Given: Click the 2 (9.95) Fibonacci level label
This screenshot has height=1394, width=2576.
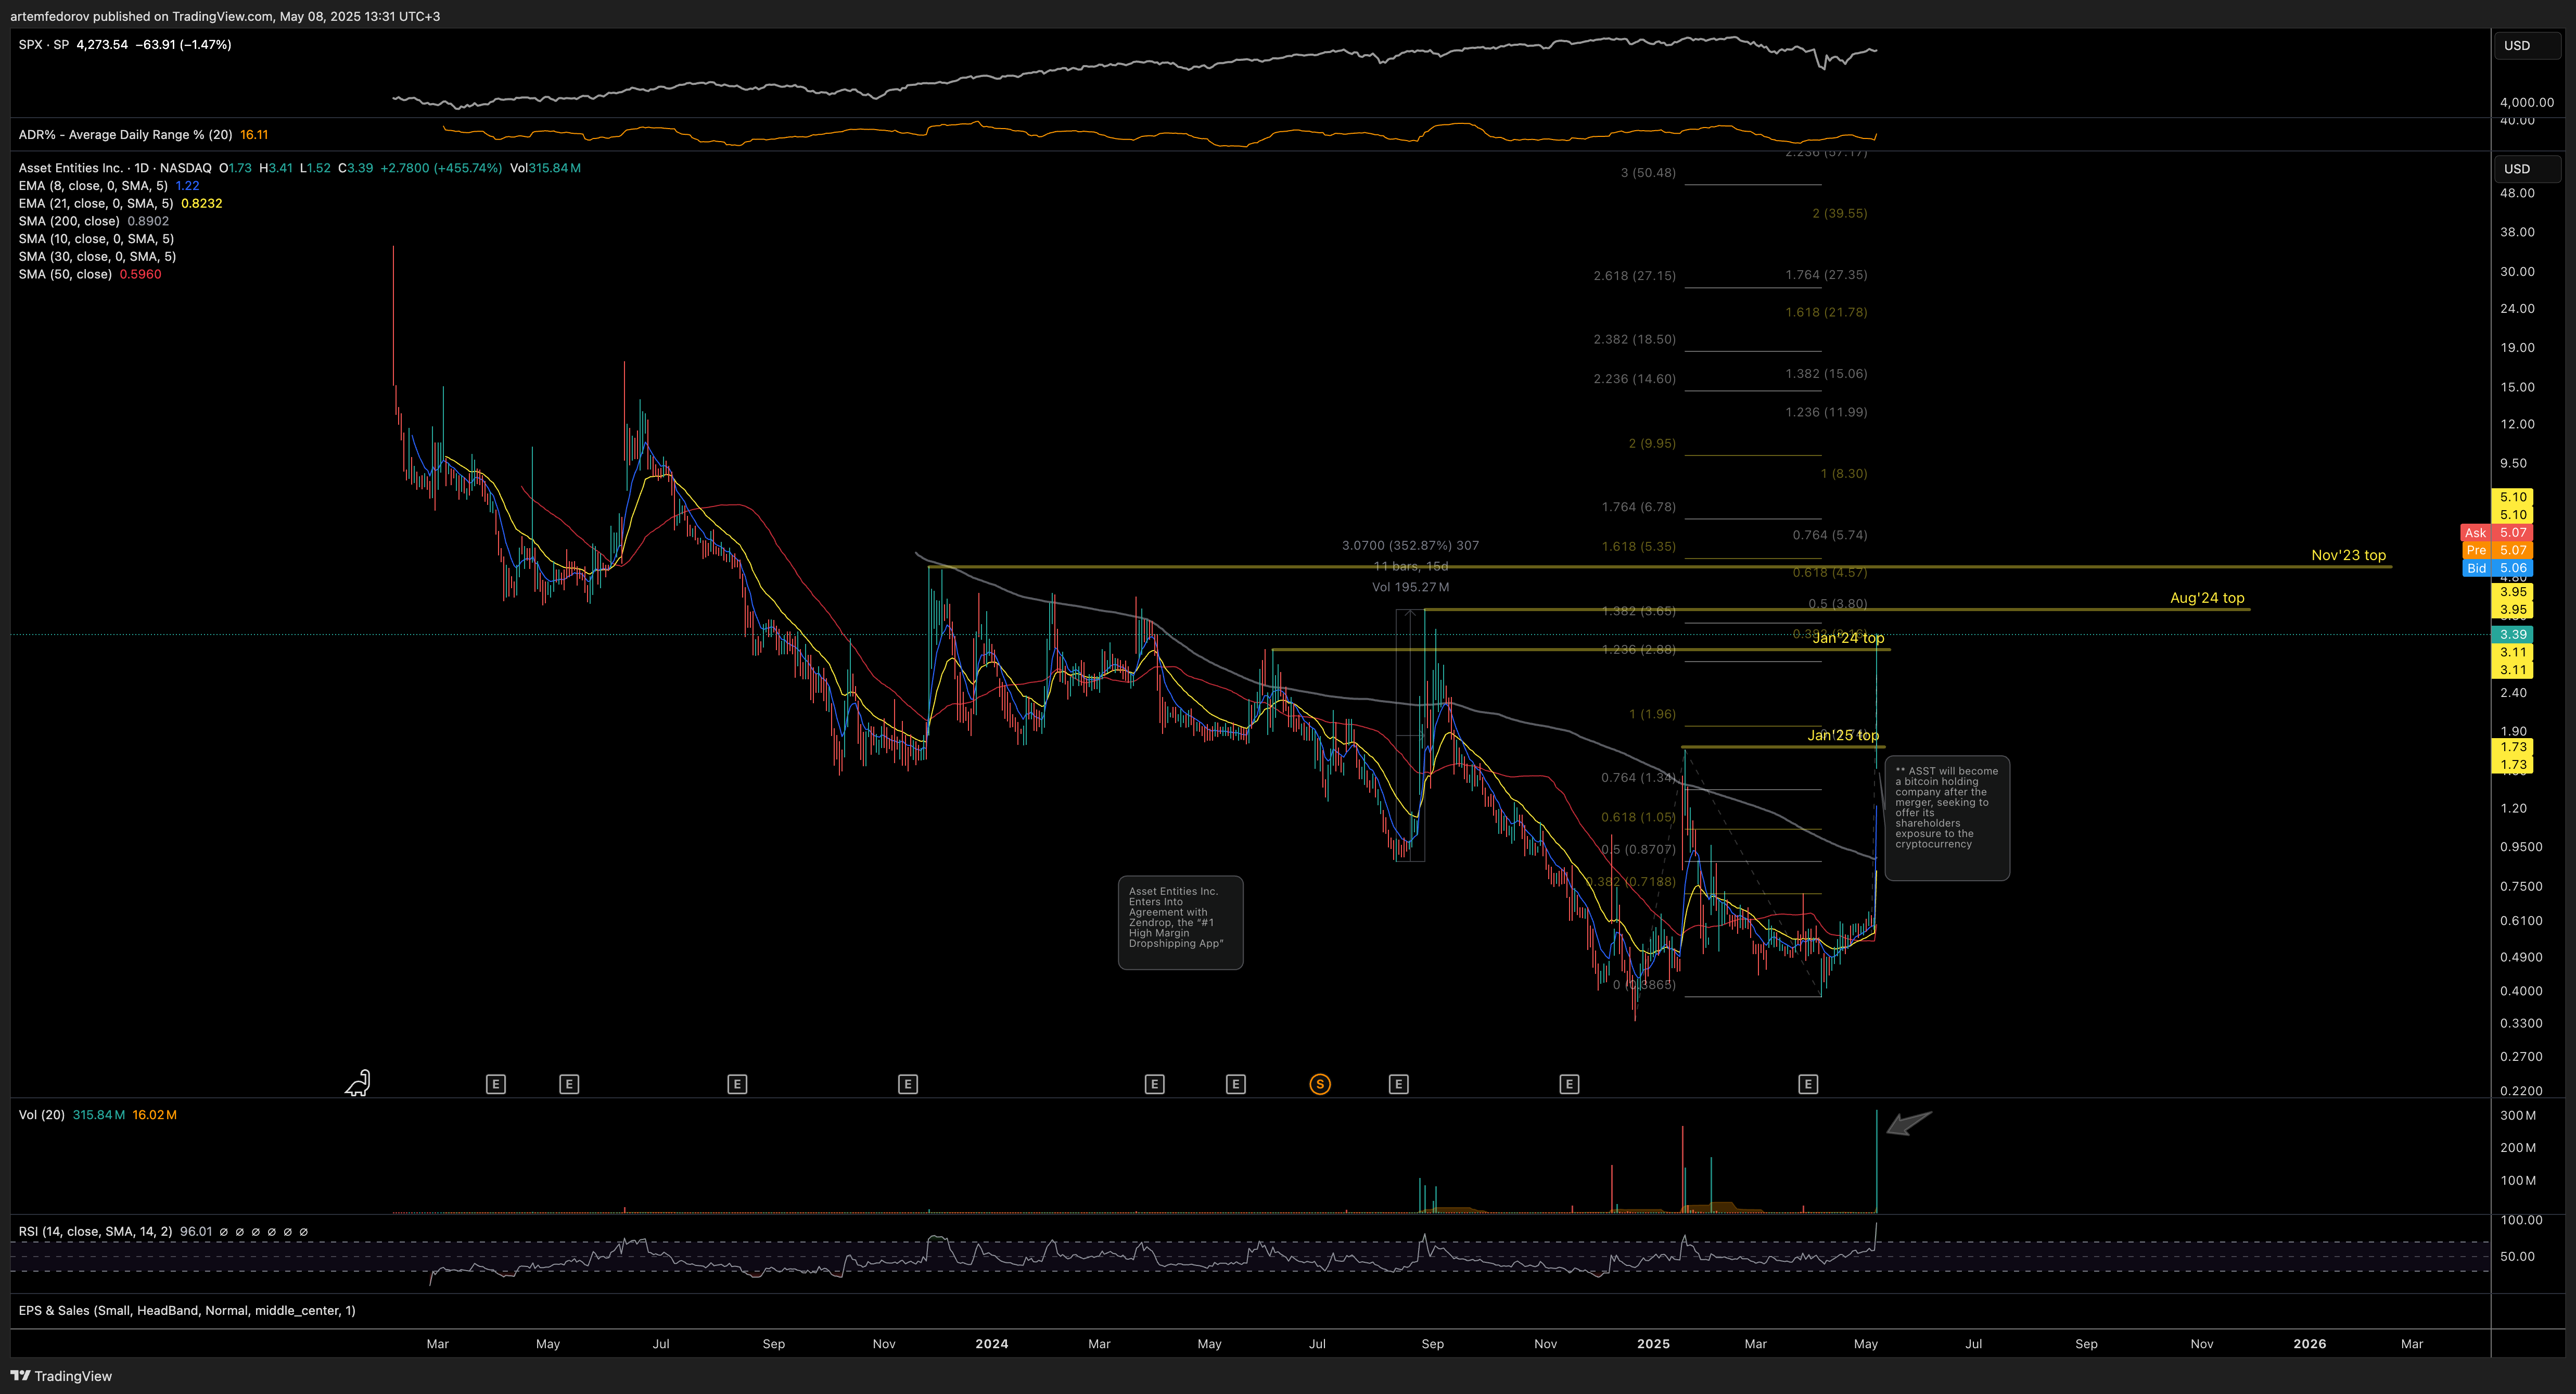Looking at the screenshot, I should point(1652,444).
